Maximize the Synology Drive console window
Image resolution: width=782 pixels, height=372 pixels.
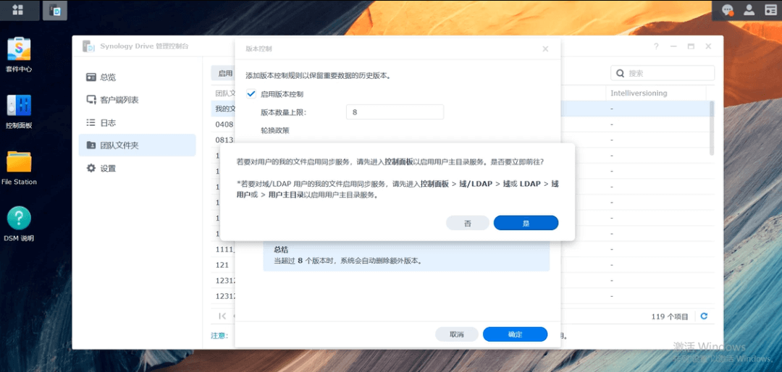click(691, 46)
